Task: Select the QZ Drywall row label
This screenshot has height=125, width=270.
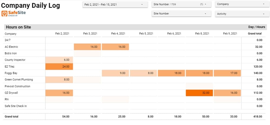Action: (x=11, y=93)
